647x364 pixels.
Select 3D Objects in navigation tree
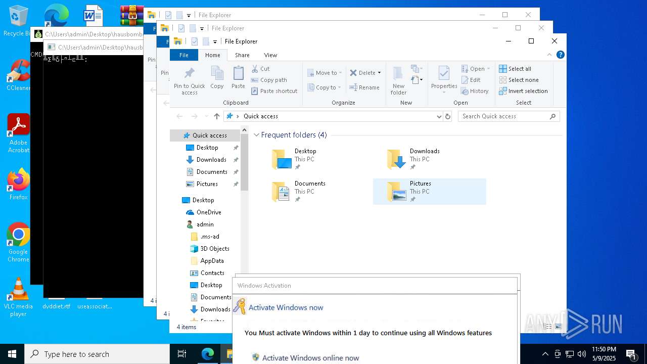(x=215, y=249)
